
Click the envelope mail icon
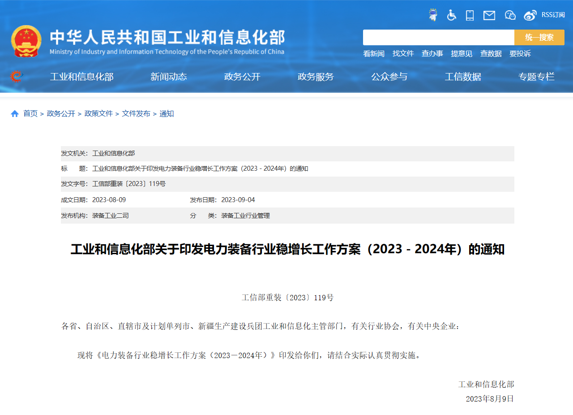pyautogui.click(x=489, y=15)
